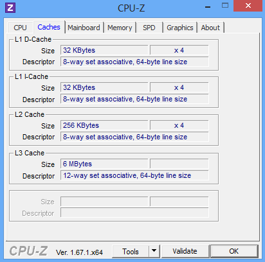Screen dimensions: 265x262
Task: Go to the SPD tab
Action: click(x=149, y=28)
